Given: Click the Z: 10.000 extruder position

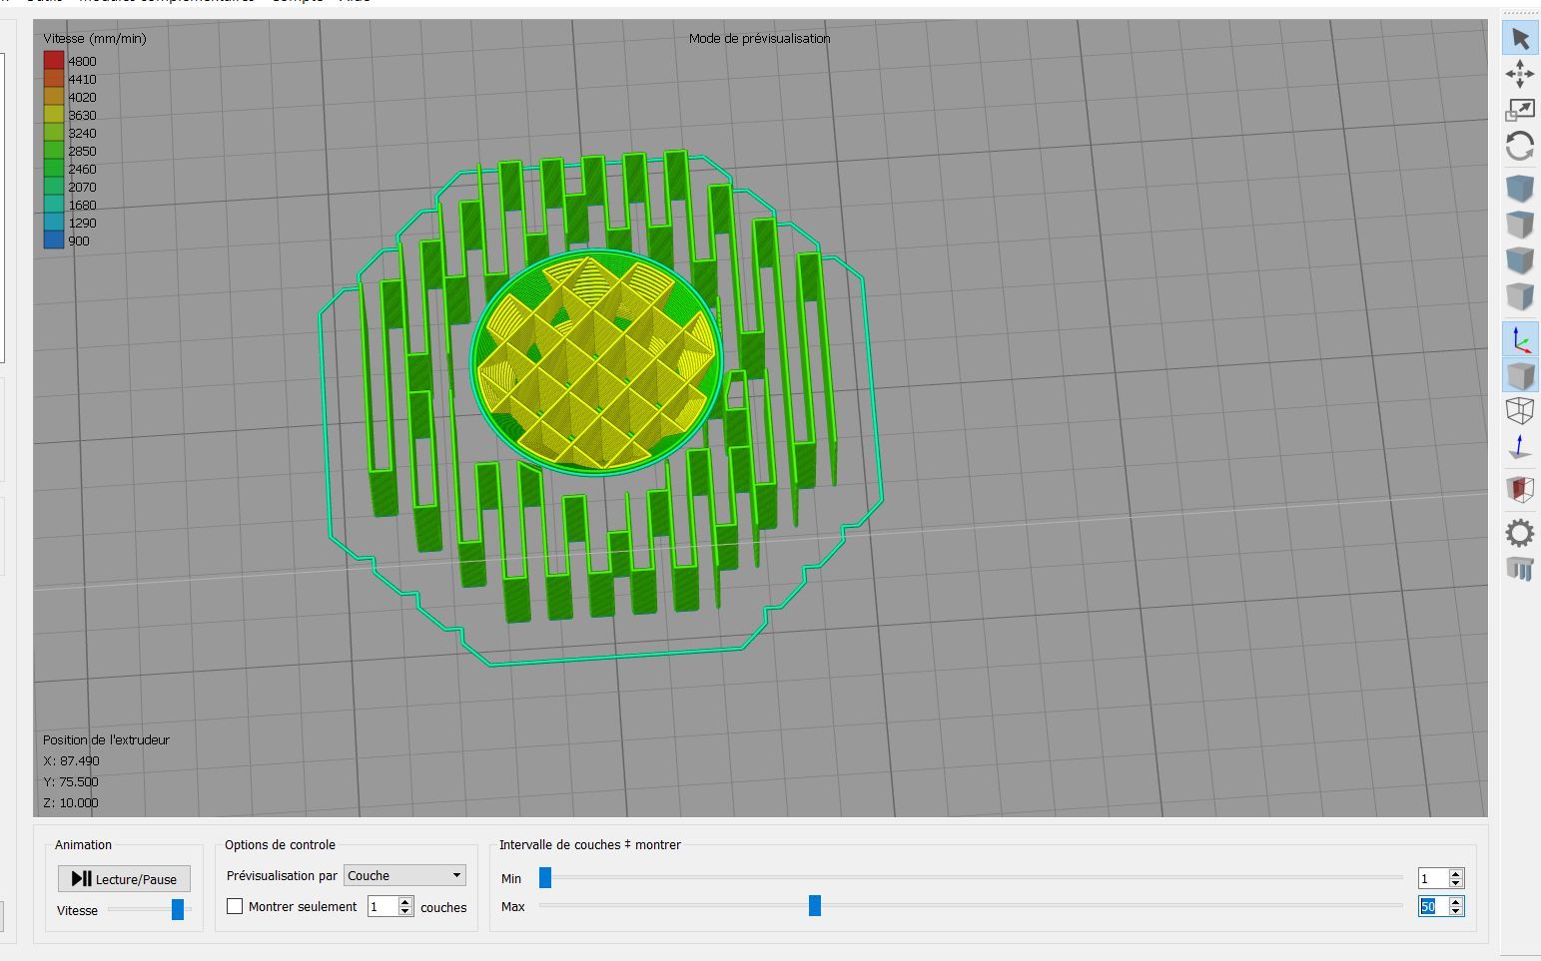Looking at the screenshot, I should coord(71,802).
